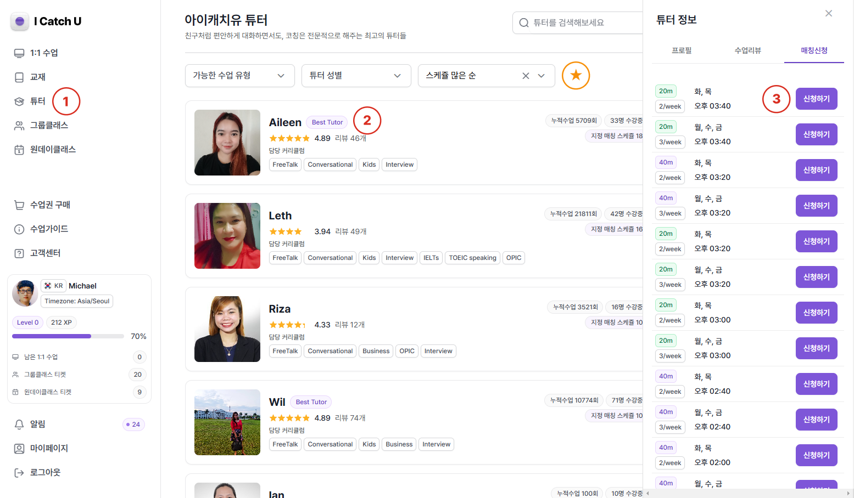The width and height of the screenshot is (854, 498).
Task: Click the 70% XP progress bar
Action: point(68,336)
